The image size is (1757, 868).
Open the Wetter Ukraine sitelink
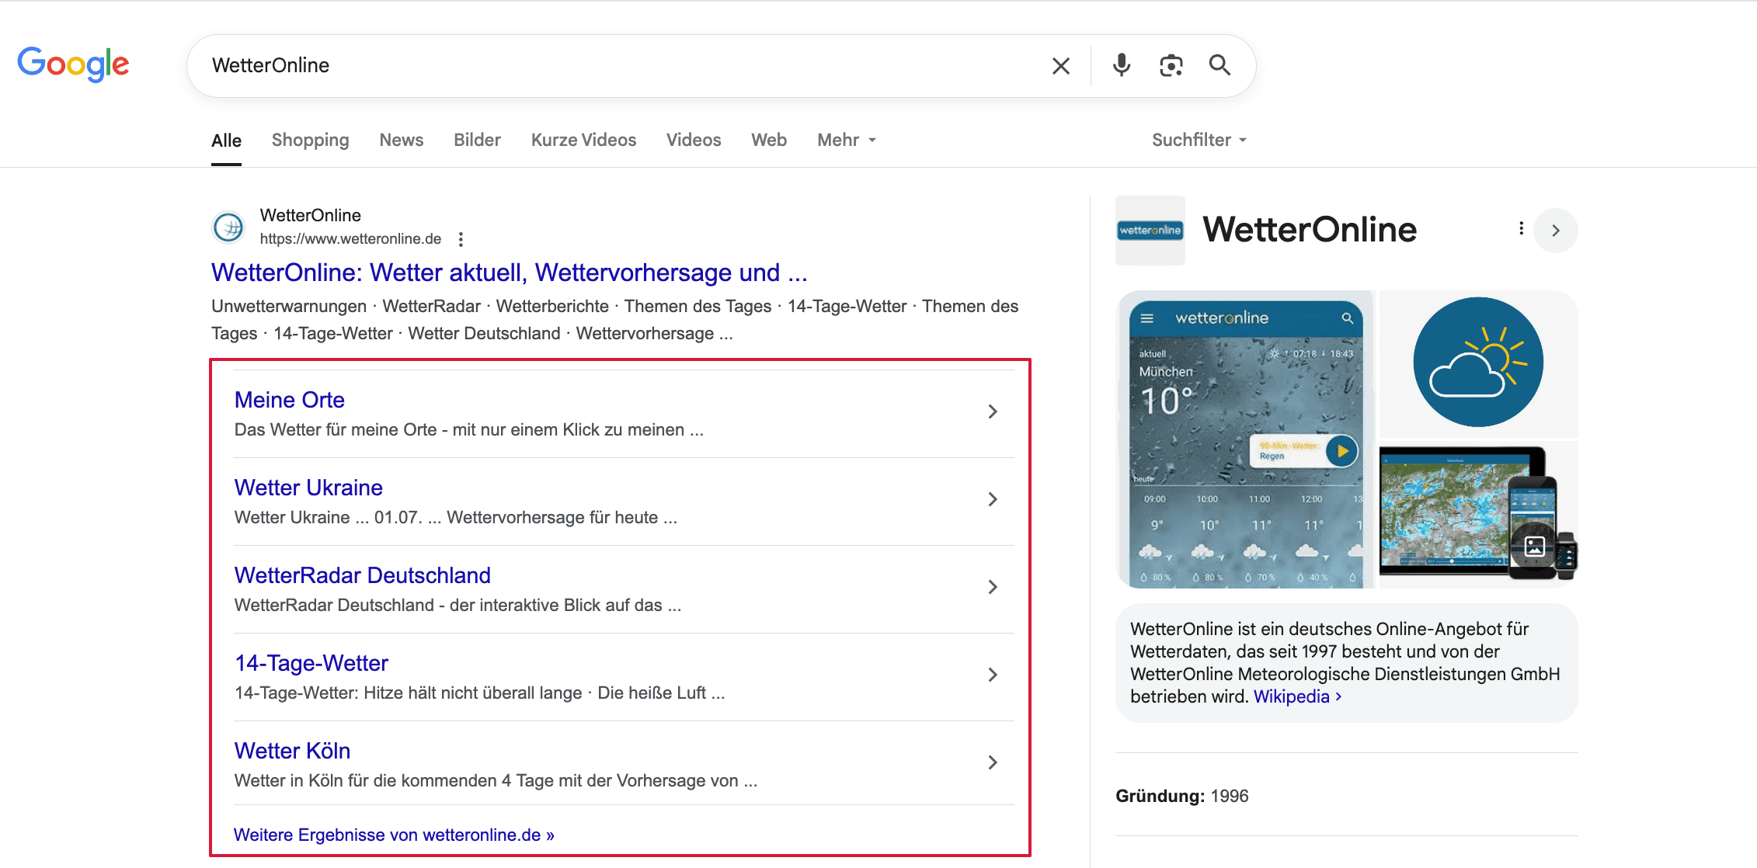click(x=308, y=488)
